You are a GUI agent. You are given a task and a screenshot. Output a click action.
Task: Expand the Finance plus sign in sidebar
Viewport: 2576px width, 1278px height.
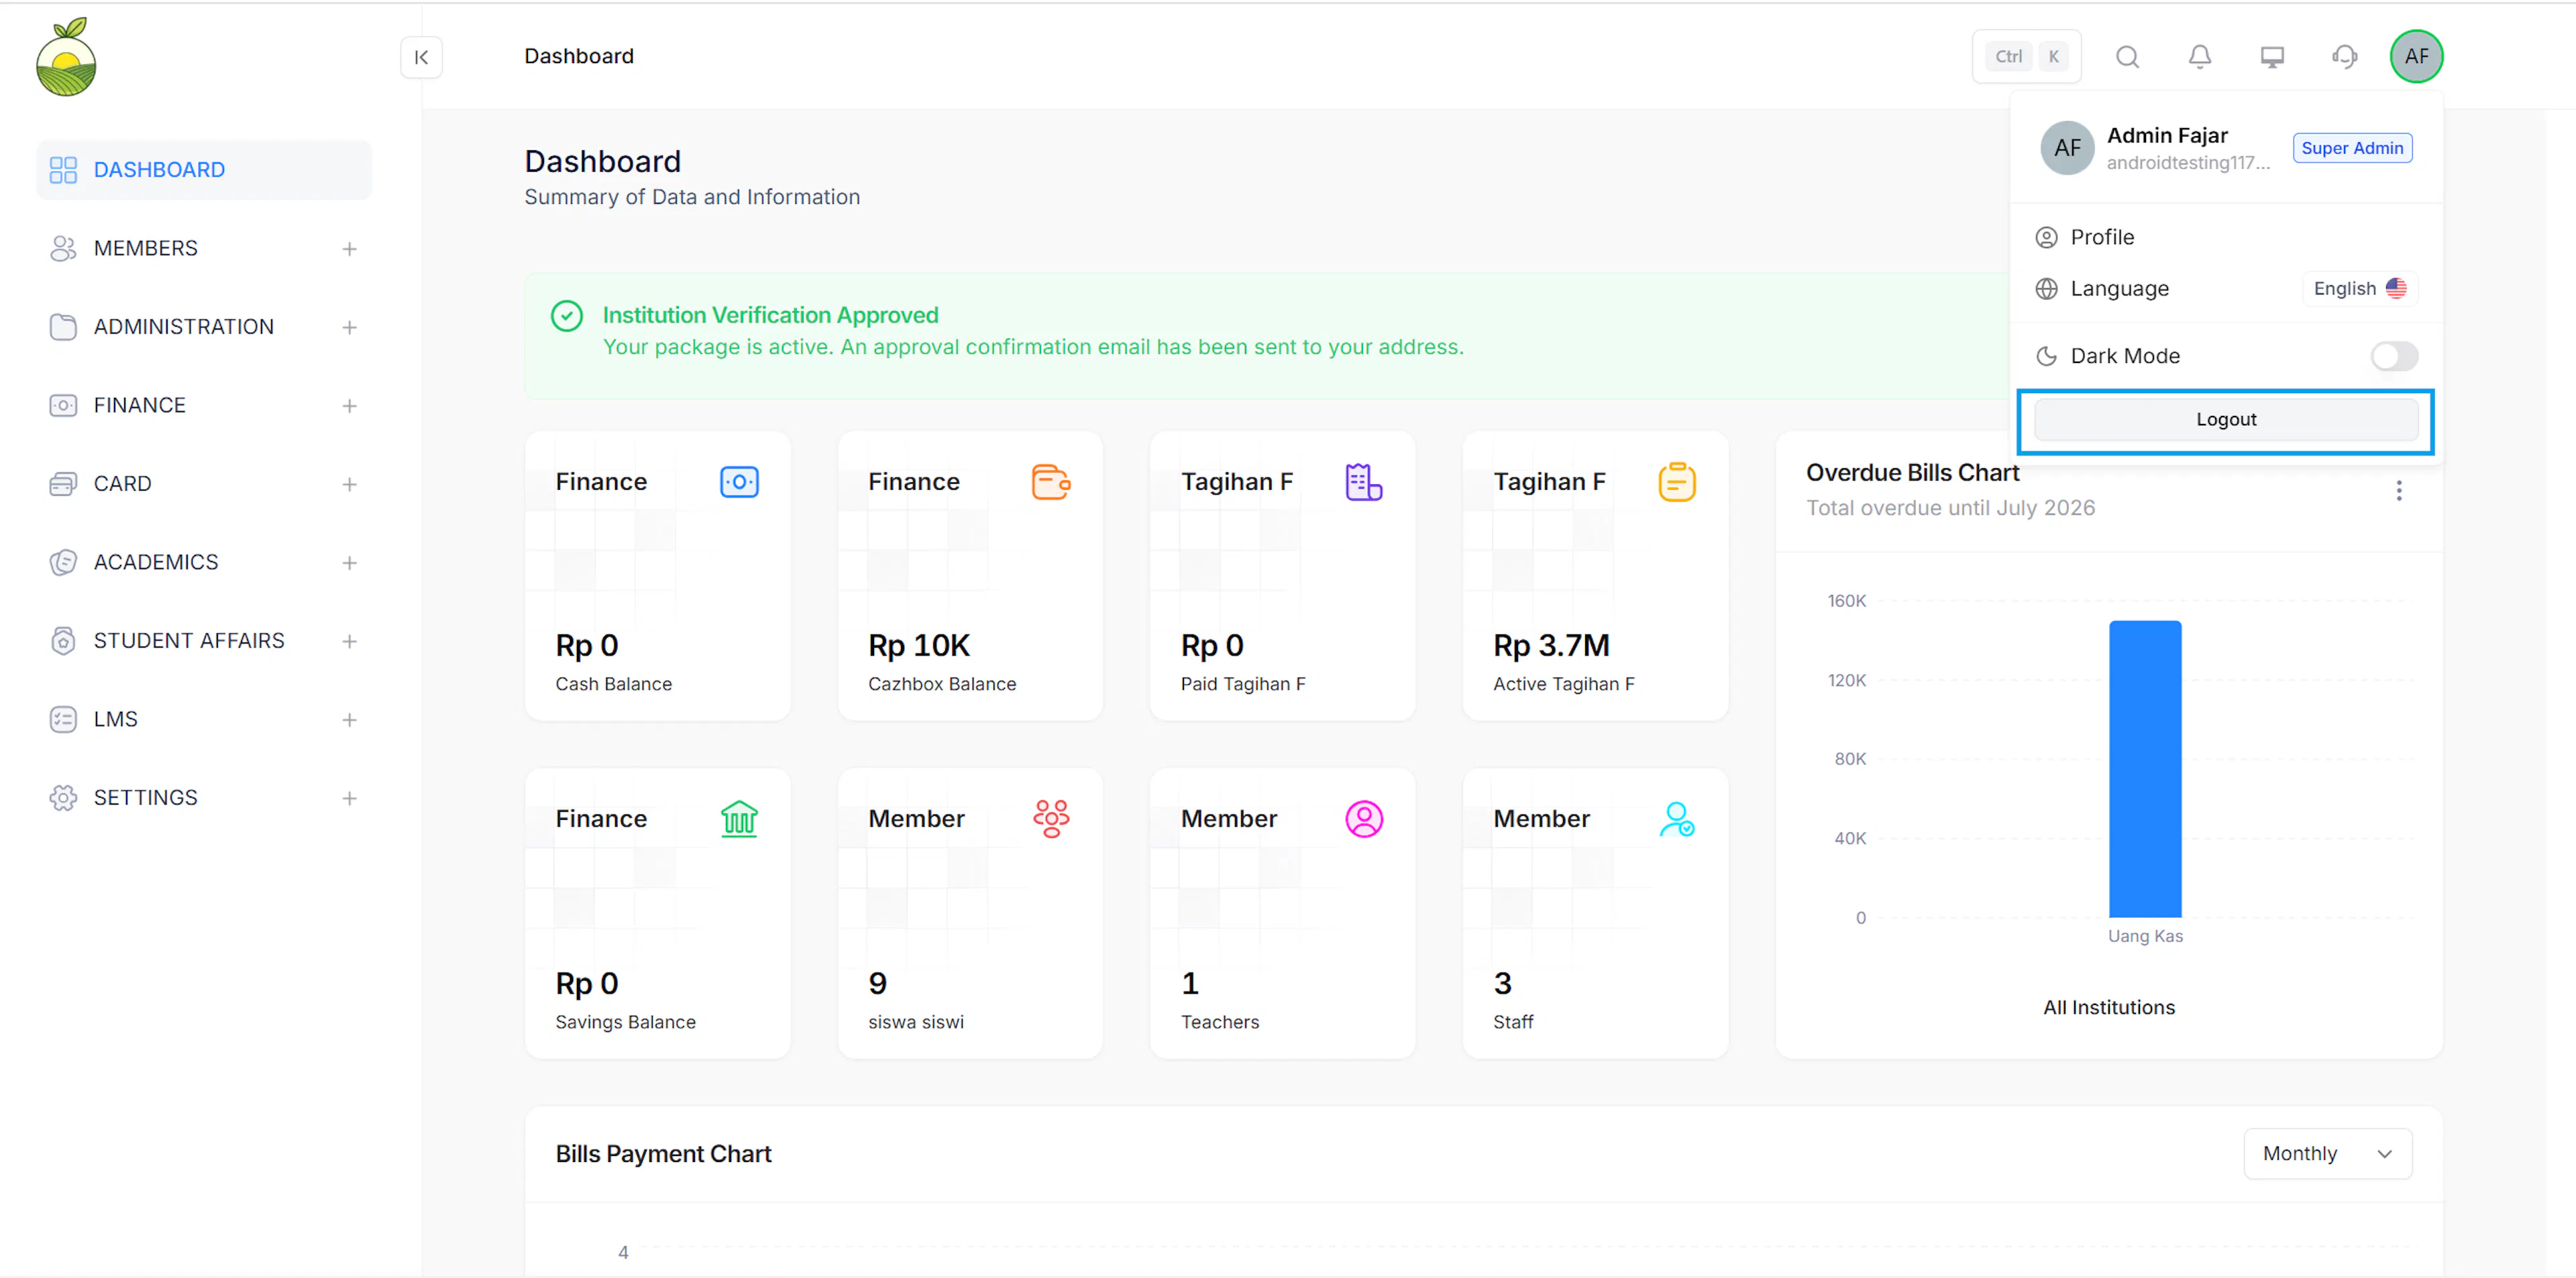click(x=349, y=405)
